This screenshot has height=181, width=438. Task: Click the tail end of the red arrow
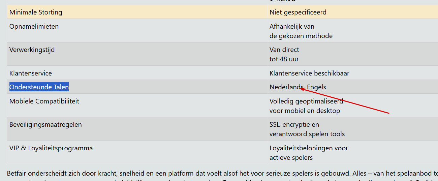pyautogui.click(x=389, y=113)
